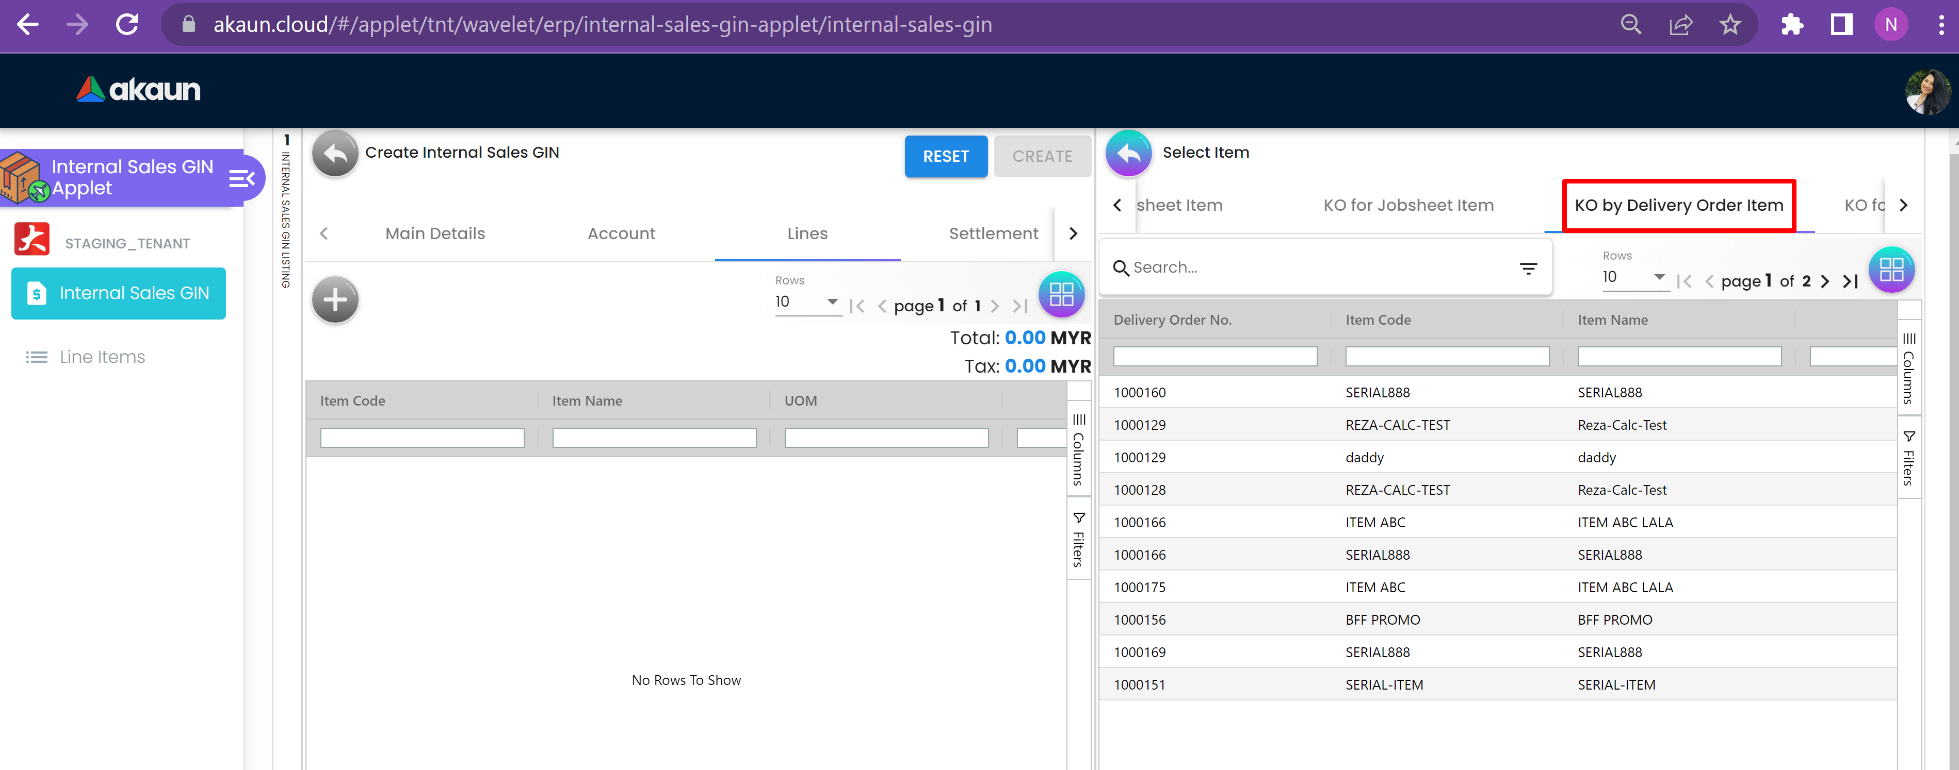Switch to KO for Jobsheet Item tab
Viewport: 1959px width, 770px height.
(1407, 205)
